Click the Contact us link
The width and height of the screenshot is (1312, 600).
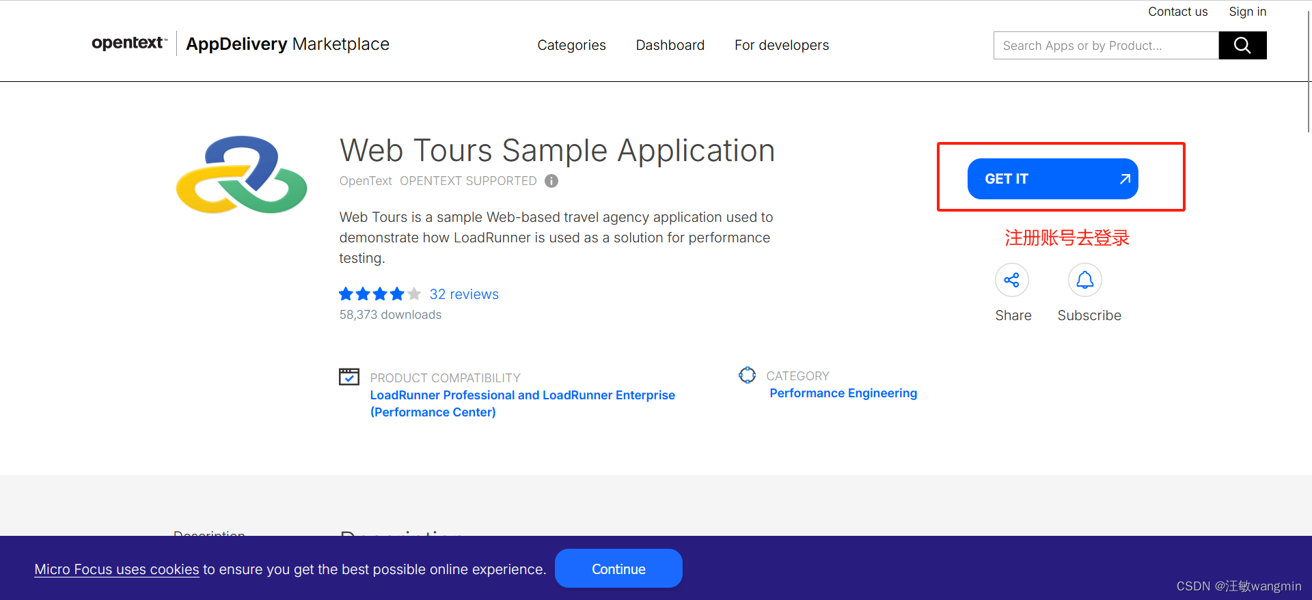coord(1177,12)
